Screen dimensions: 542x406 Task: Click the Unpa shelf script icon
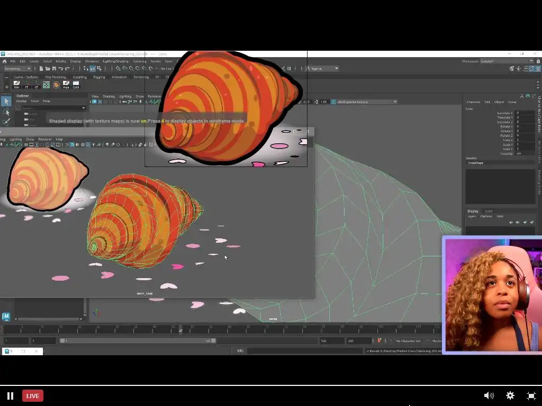(66, 85)
